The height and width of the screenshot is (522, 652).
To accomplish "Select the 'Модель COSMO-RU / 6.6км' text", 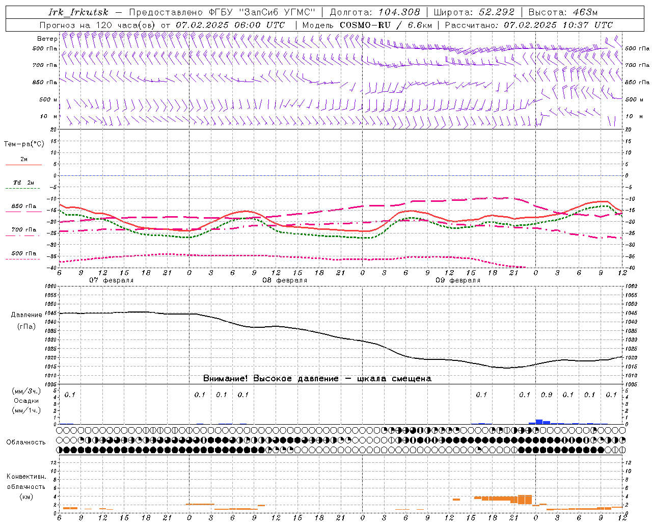I will (x=367, y=25).
